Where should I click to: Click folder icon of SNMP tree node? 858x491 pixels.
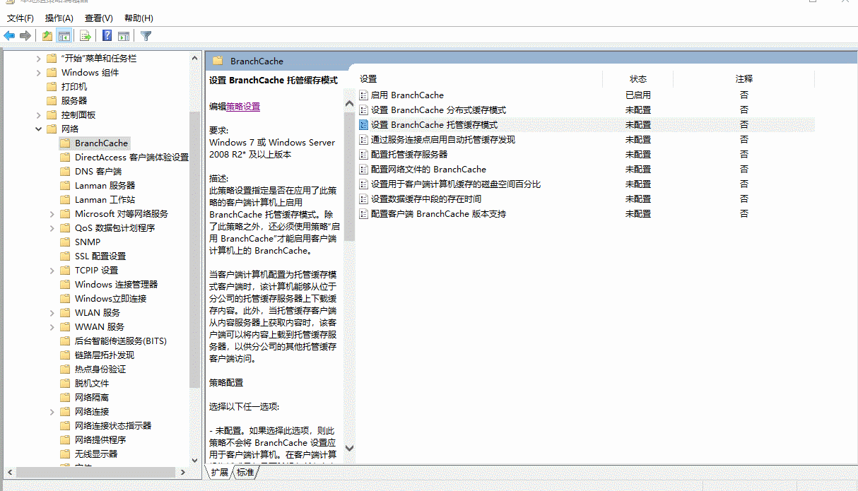tap(66, 242)
